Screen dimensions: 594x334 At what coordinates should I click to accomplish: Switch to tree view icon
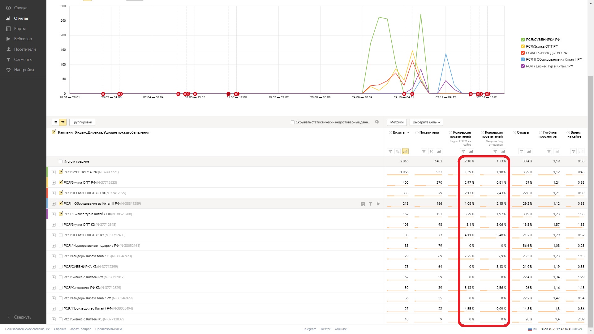(x=63, y=122)
